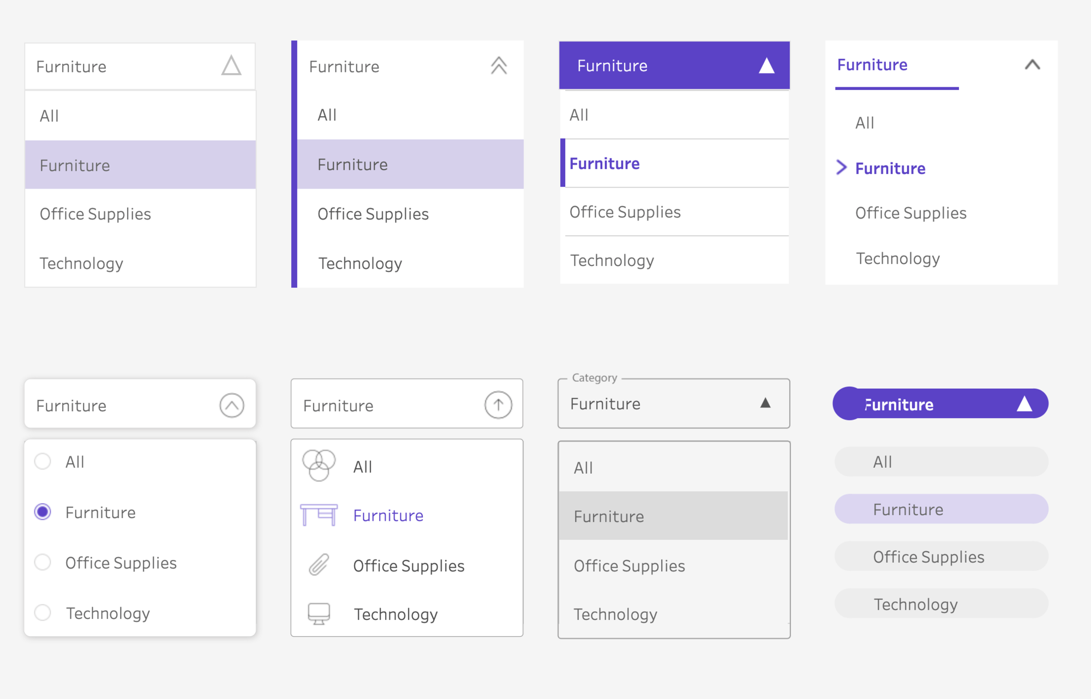Open the Category labeled dropdown
The height and width of the screenshot is (699, 1091).
click(x=673, y=403)
